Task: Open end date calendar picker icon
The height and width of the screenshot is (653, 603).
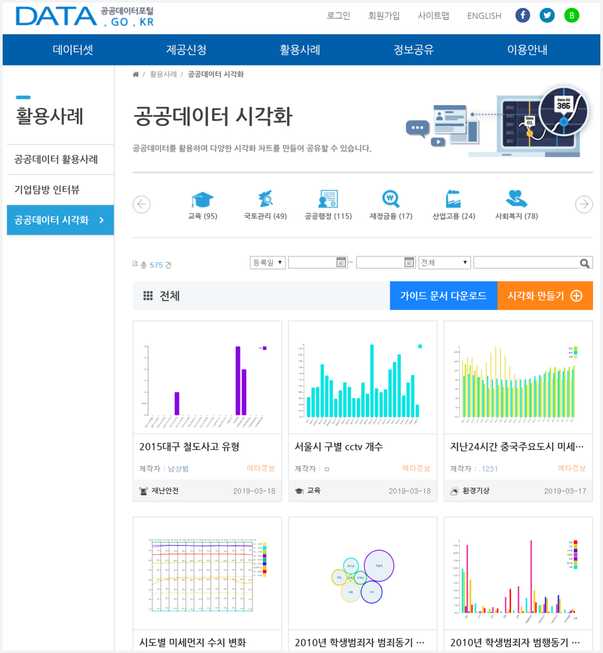Action: (410, 262)
